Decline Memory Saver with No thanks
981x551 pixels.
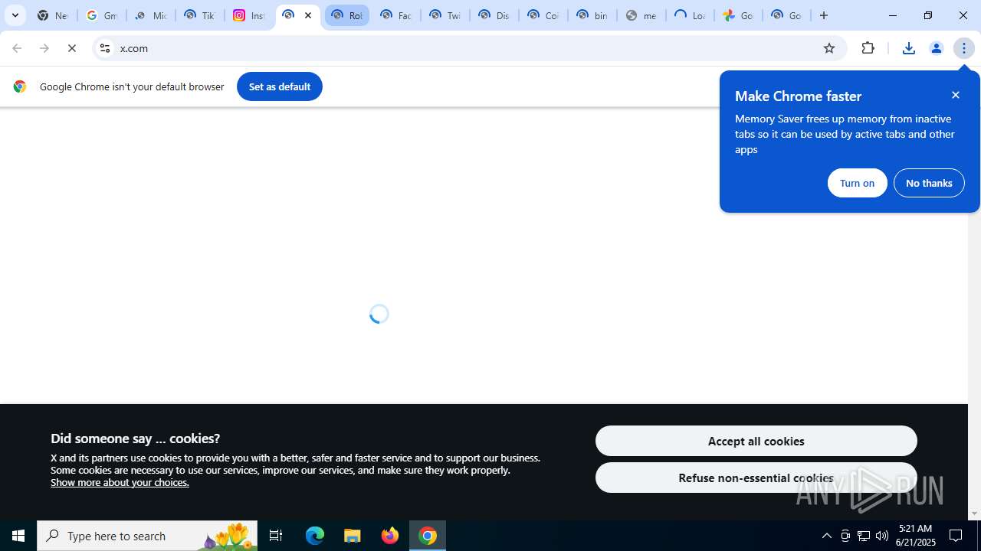click(x=929, y=183)
